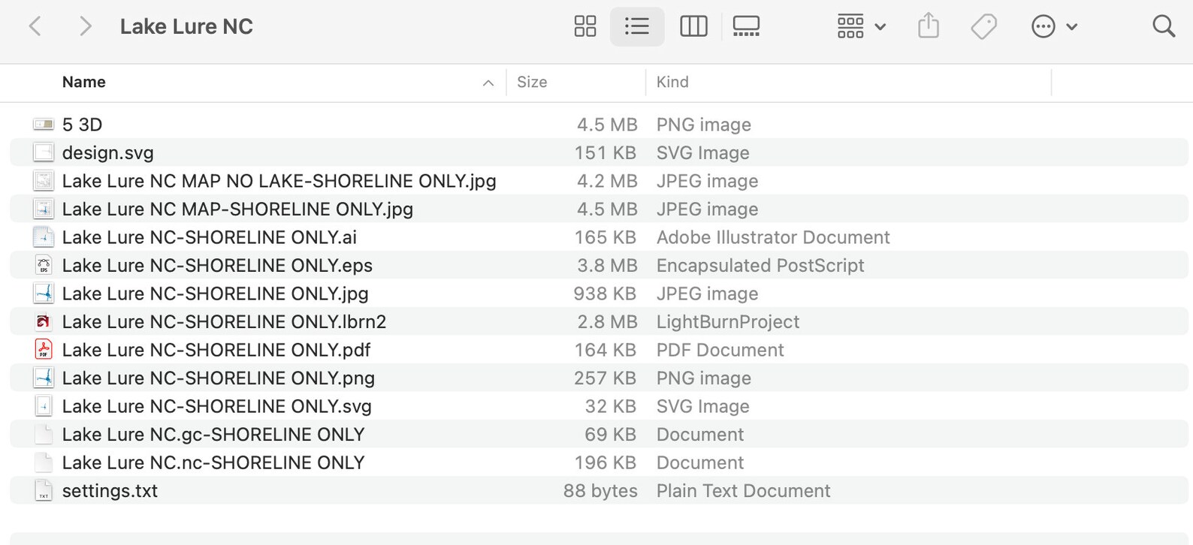This screenshot has height=545, width=1193.
Task: Select Lake Lure NC-SHORELINE ONLY.eps file icon
Action: coord(44,265)
